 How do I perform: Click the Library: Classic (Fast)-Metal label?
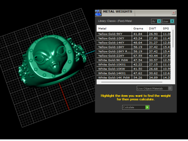(115, 21)
